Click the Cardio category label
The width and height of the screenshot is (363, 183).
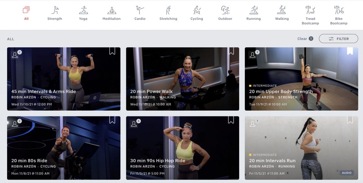pos(140,19)
